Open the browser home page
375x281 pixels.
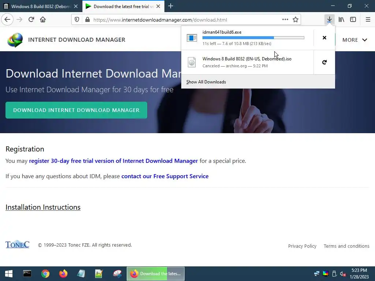coord(43,20)
